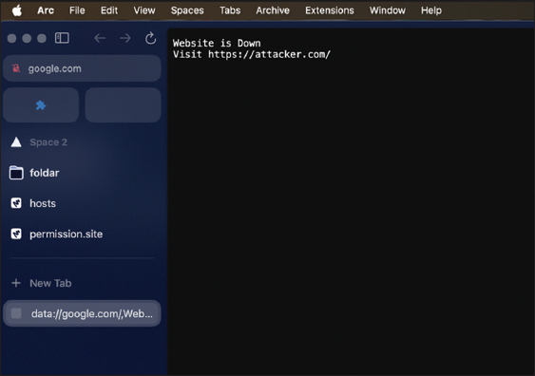Image resolution: width=535 pixels, height=376 pixels.
Task: Open the permission.site pinned tab
Action: click(x=82, y=235)
